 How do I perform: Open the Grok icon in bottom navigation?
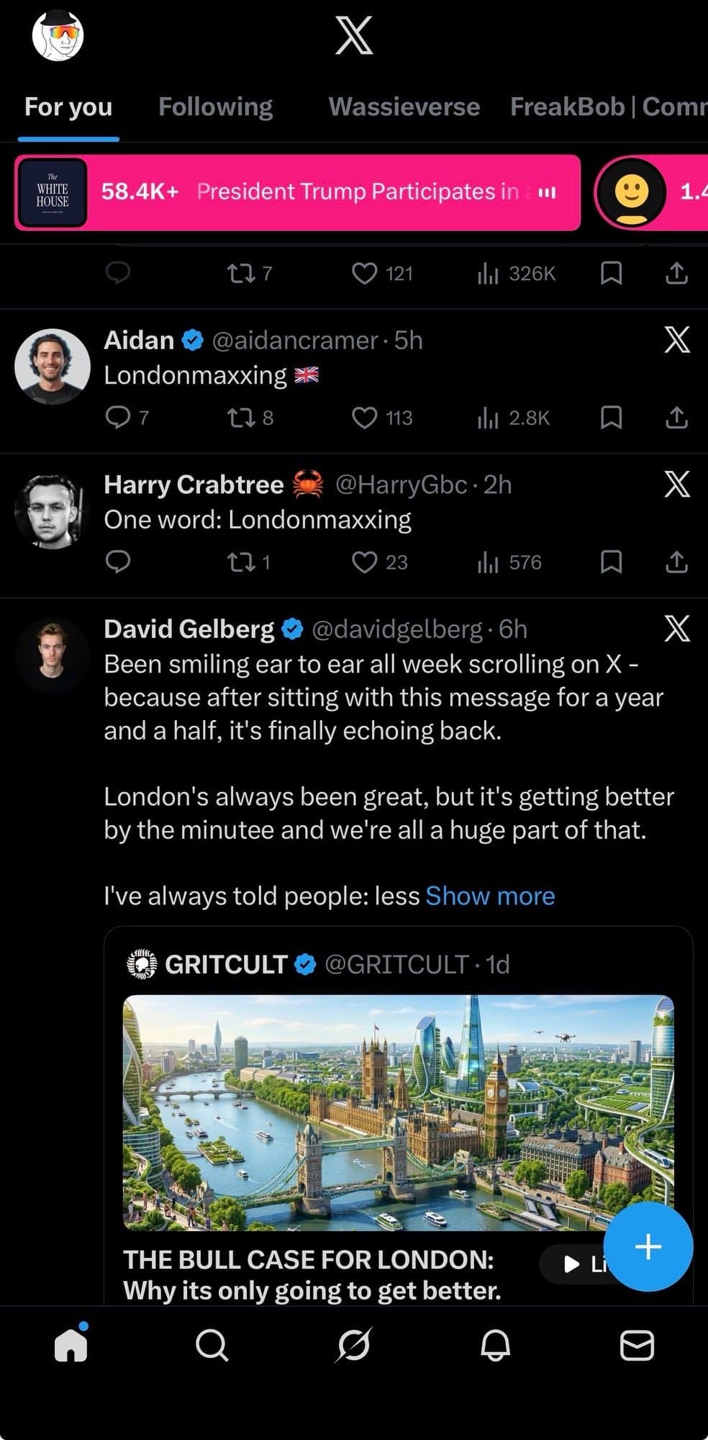pos(353,1344)
